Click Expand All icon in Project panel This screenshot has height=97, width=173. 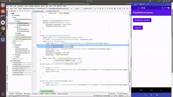click(22, 11)
